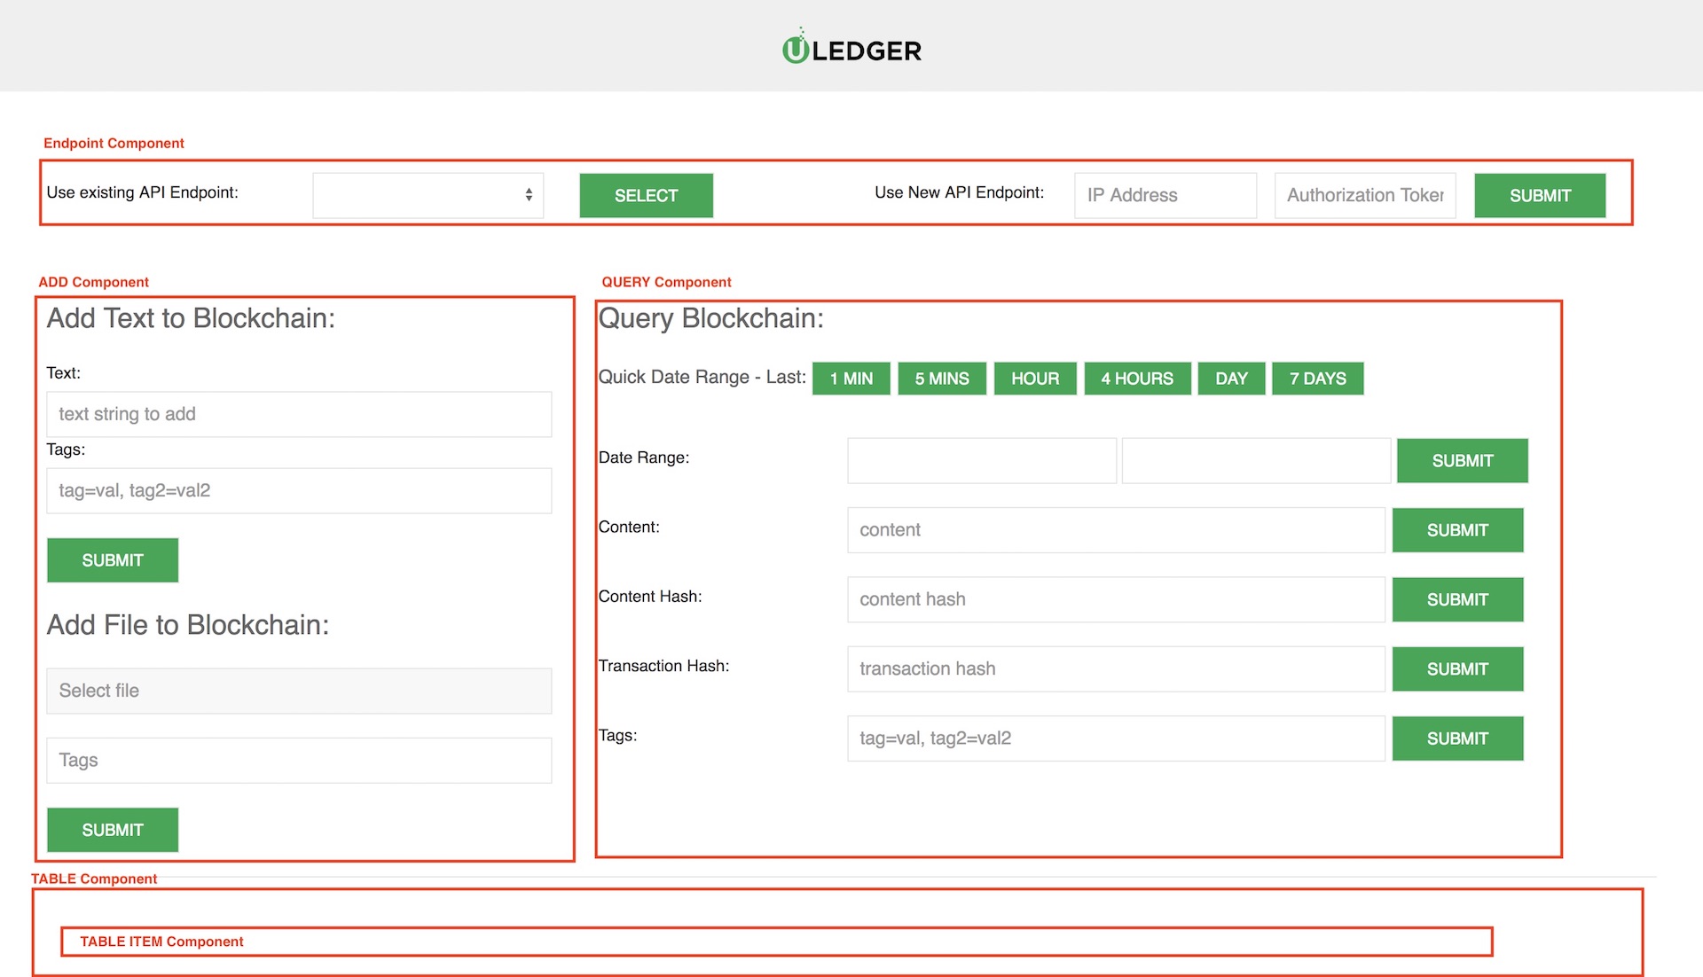Open the existing API Endpoint dropdown
The height and width of the screenshot is (977, 1703).
pyautogui.click(x=428, y=195)
